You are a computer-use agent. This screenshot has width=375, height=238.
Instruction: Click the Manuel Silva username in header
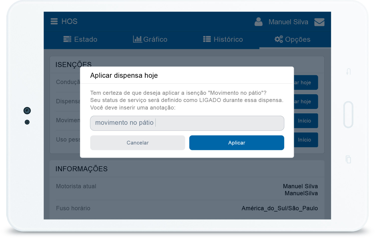tap(288, 22)
